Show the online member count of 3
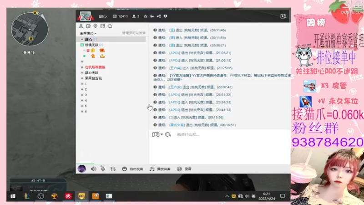The height and width of the screenshot is (205, 364). (x=136, y=16)
